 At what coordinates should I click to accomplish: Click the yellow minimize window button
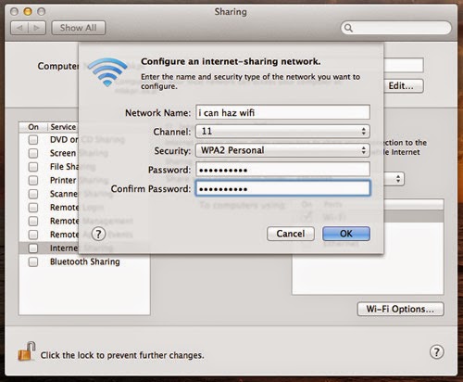(x=28, y=12)
